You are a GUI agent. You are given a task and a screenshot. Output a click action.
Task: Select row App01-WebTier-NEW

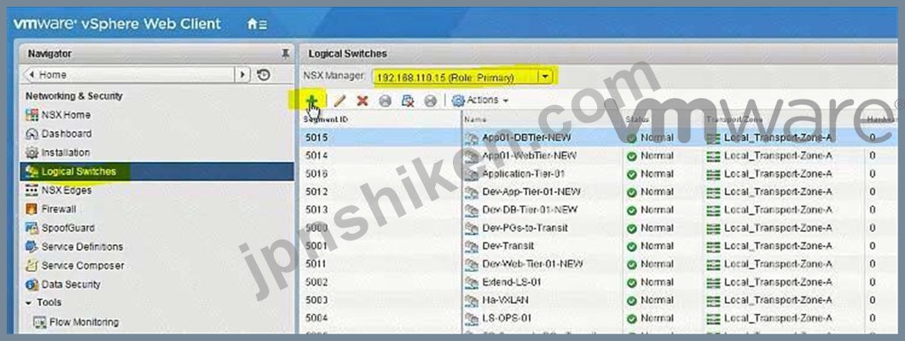pyautogui.click(x=598, y=156)
